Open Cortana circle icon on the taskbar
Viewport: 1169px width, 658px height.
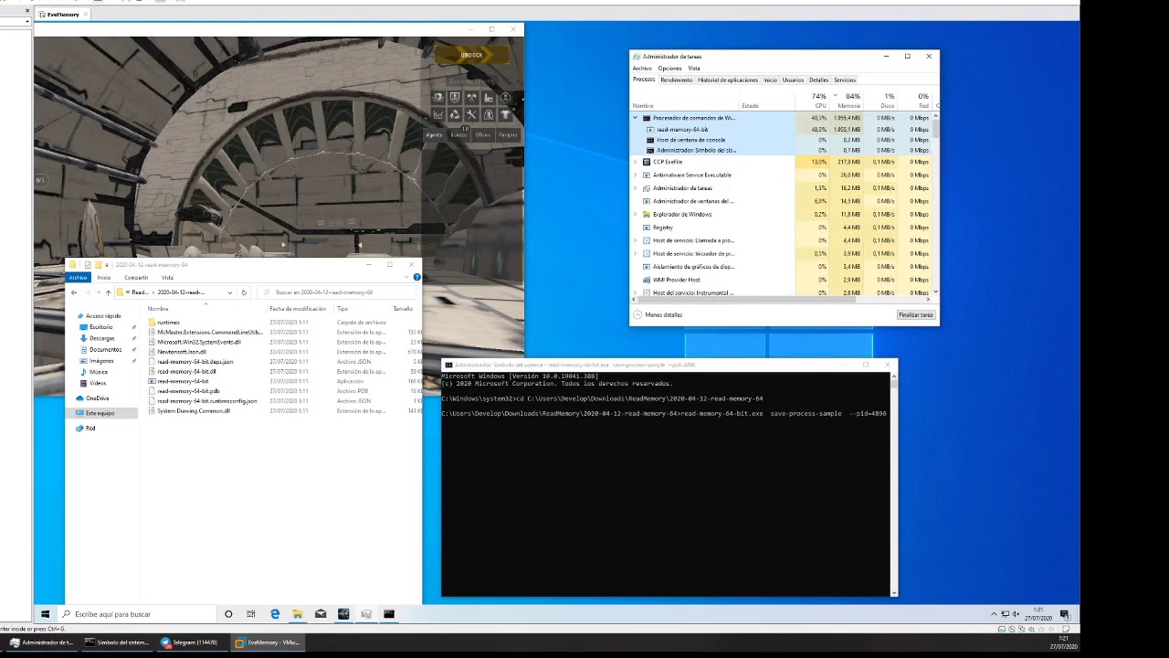coord(228,614)
